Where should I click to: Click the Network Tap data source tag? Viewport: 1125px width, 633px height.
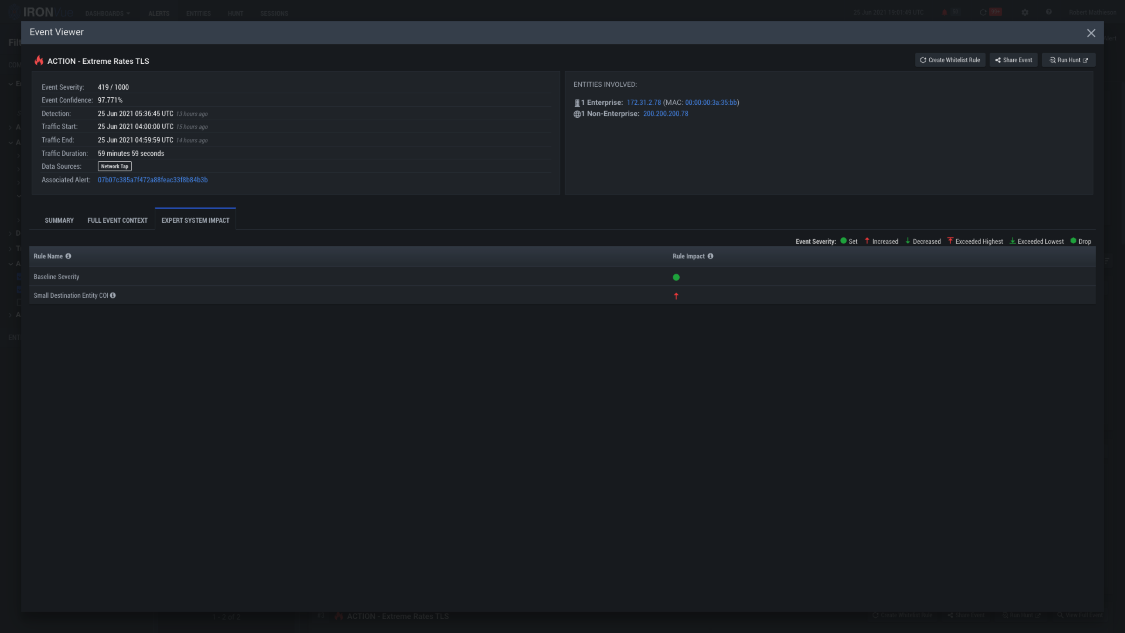pos(114,166)
